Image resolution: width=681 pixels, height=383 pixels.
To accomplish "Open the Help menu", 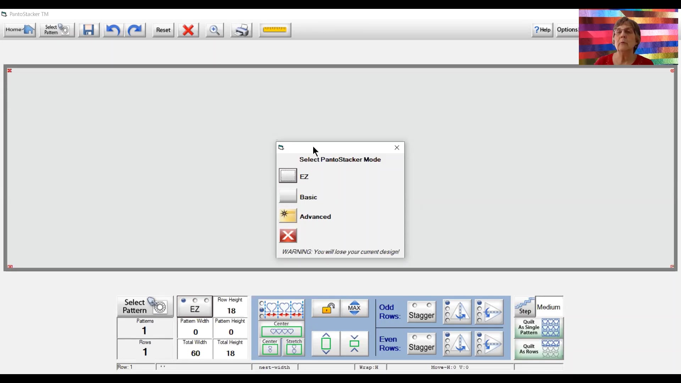I will [x=542, y=30].
